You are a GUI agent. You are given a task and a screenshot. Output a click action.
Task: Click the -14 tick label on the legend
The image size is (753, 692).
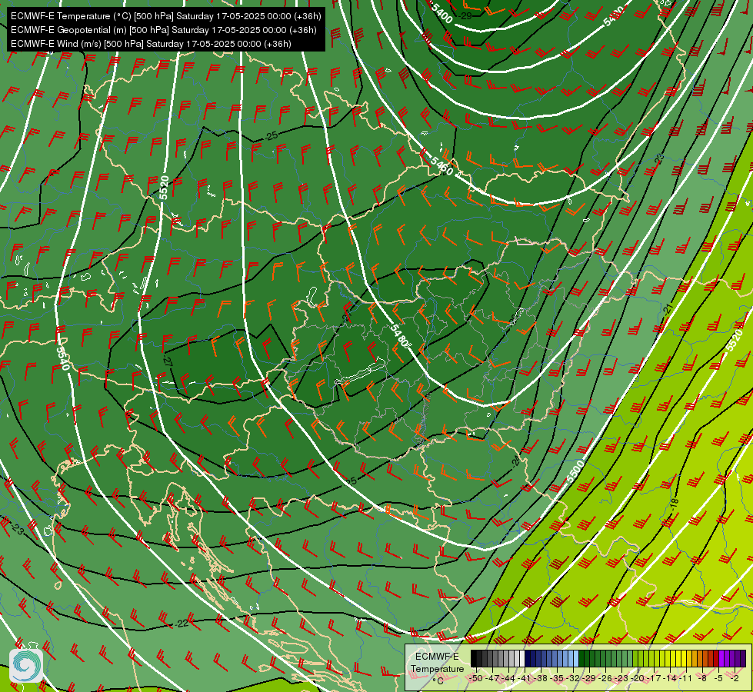[x=670, y=678]
